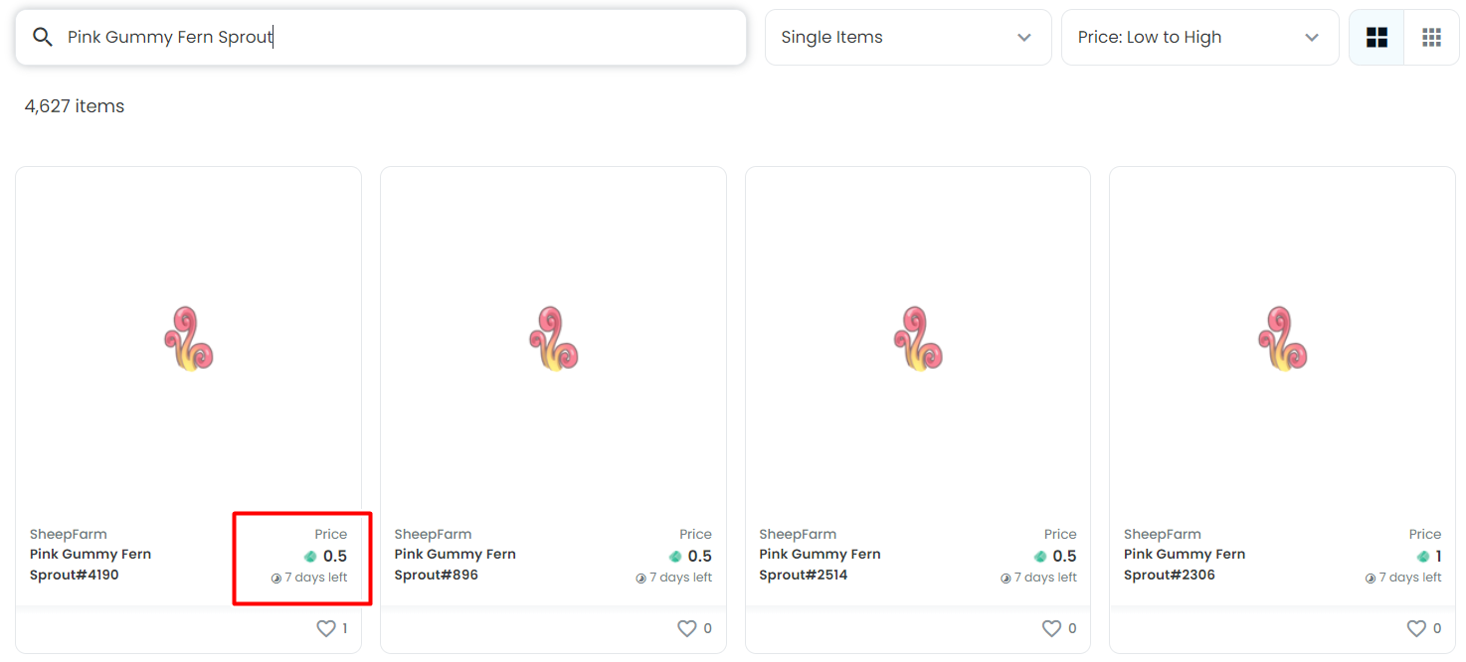Viewport: 1466px width, 662px height.
Task: Click SheepFarm collection on Sprout#2514 card
Action: pos(798,534)
